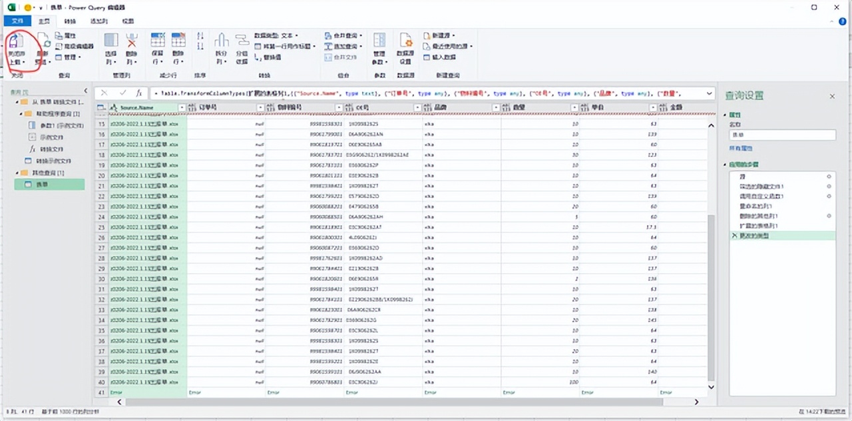The image size is (852, 421).
Task: Click the Source.Name column header
Action: tap(147, 107)
